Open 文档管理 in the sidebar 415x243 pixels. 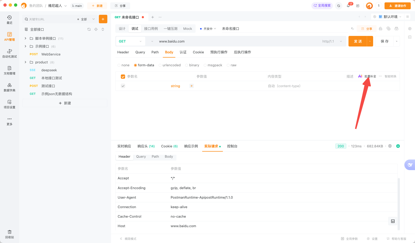10,71
